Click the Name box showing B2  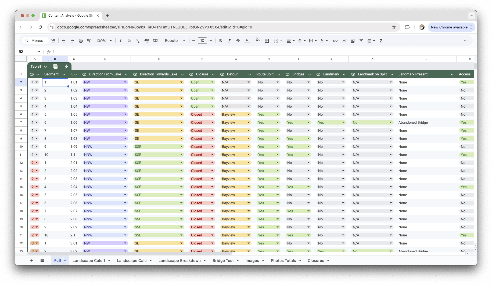[x=29, y=52]
